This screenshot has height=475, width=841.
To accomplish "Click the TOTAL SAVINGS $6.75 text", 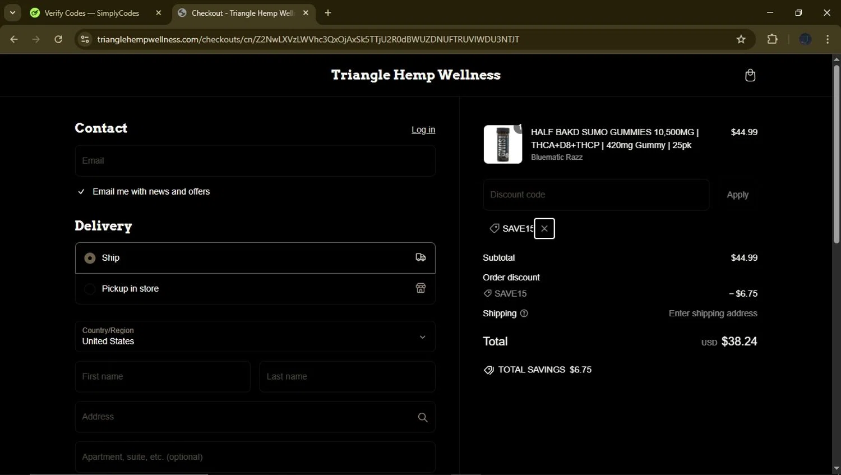I will [545, 370].
